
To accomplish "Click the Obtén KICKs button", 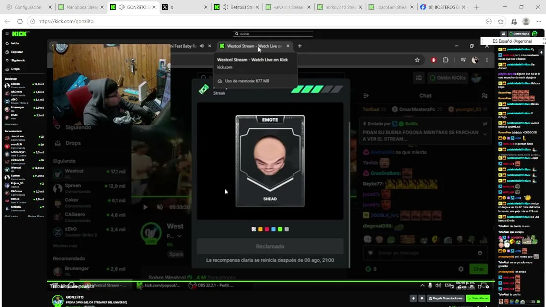I will pyautogui.click(x=519, y=34).
